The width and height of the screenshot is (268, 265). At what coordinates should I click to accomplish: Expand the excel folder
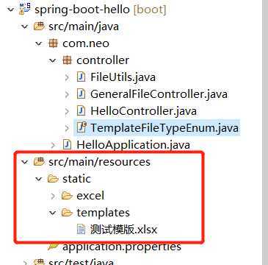[x=53, y=196]
